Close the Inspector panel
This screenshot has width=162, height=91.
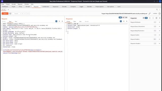[160, 18]
